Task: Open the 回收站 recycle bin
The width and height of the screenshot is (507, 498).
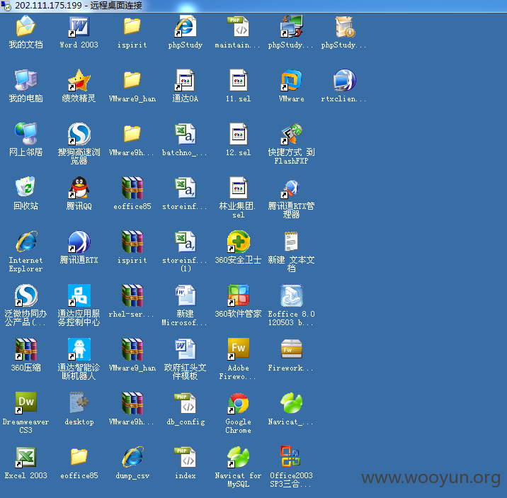Action: tap(25, 186)
